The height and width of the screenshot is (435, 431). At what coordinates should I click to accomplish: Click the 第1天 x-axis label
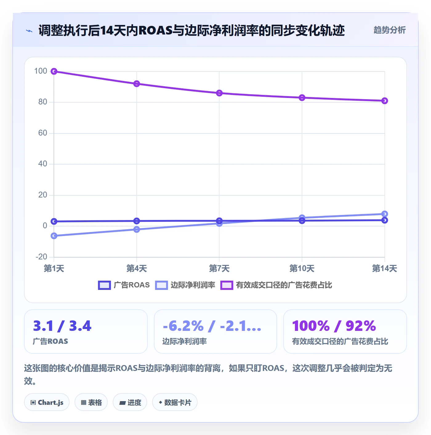pos(54,269)
